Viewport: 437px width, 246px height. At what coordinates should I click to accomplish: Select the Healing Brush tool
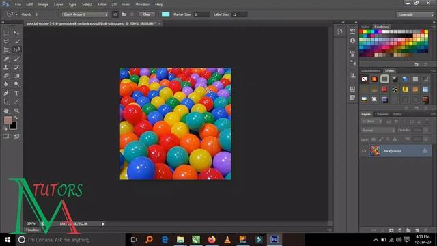[6, 59]
